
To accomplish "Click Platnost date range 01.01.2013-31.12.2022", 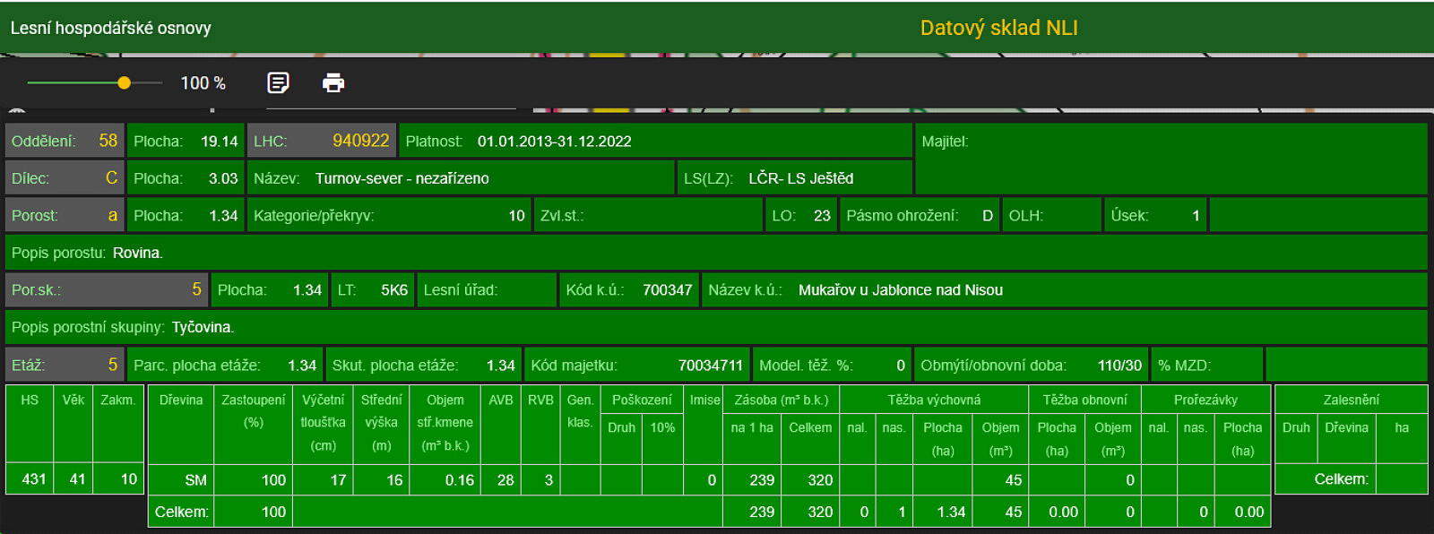I will coord(554,142).
